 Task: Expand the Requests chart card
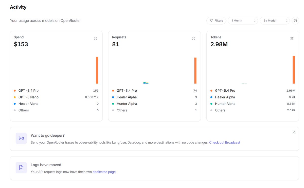click(194, 38)
